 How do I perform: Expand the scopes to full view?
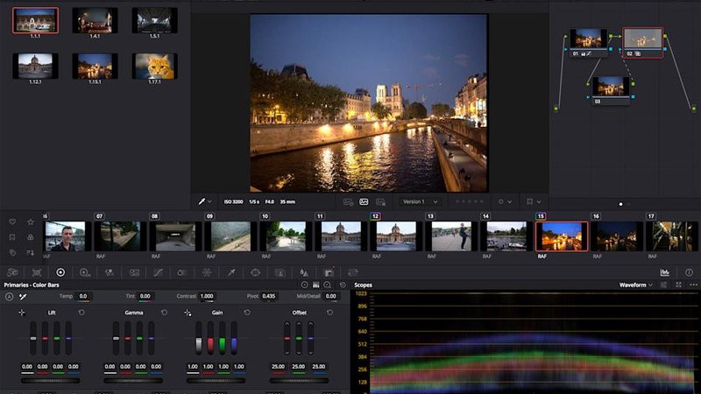pyautogui.click(x=678, y=285)
